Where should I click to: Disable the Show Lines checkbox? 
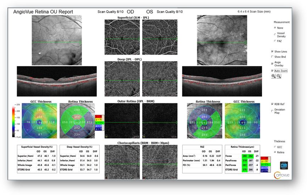point(272,51)
